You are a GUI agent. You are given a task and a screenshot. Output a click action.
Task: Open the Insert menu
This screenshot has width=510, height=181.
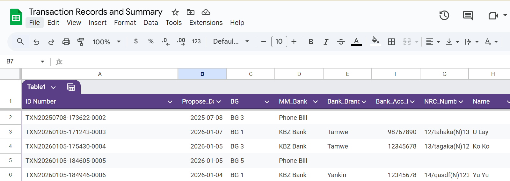click(x=98, y=23)
